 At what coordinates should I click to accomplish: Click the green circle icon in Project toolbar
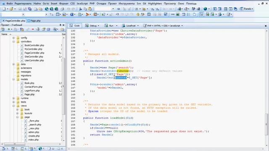[8, 29]
